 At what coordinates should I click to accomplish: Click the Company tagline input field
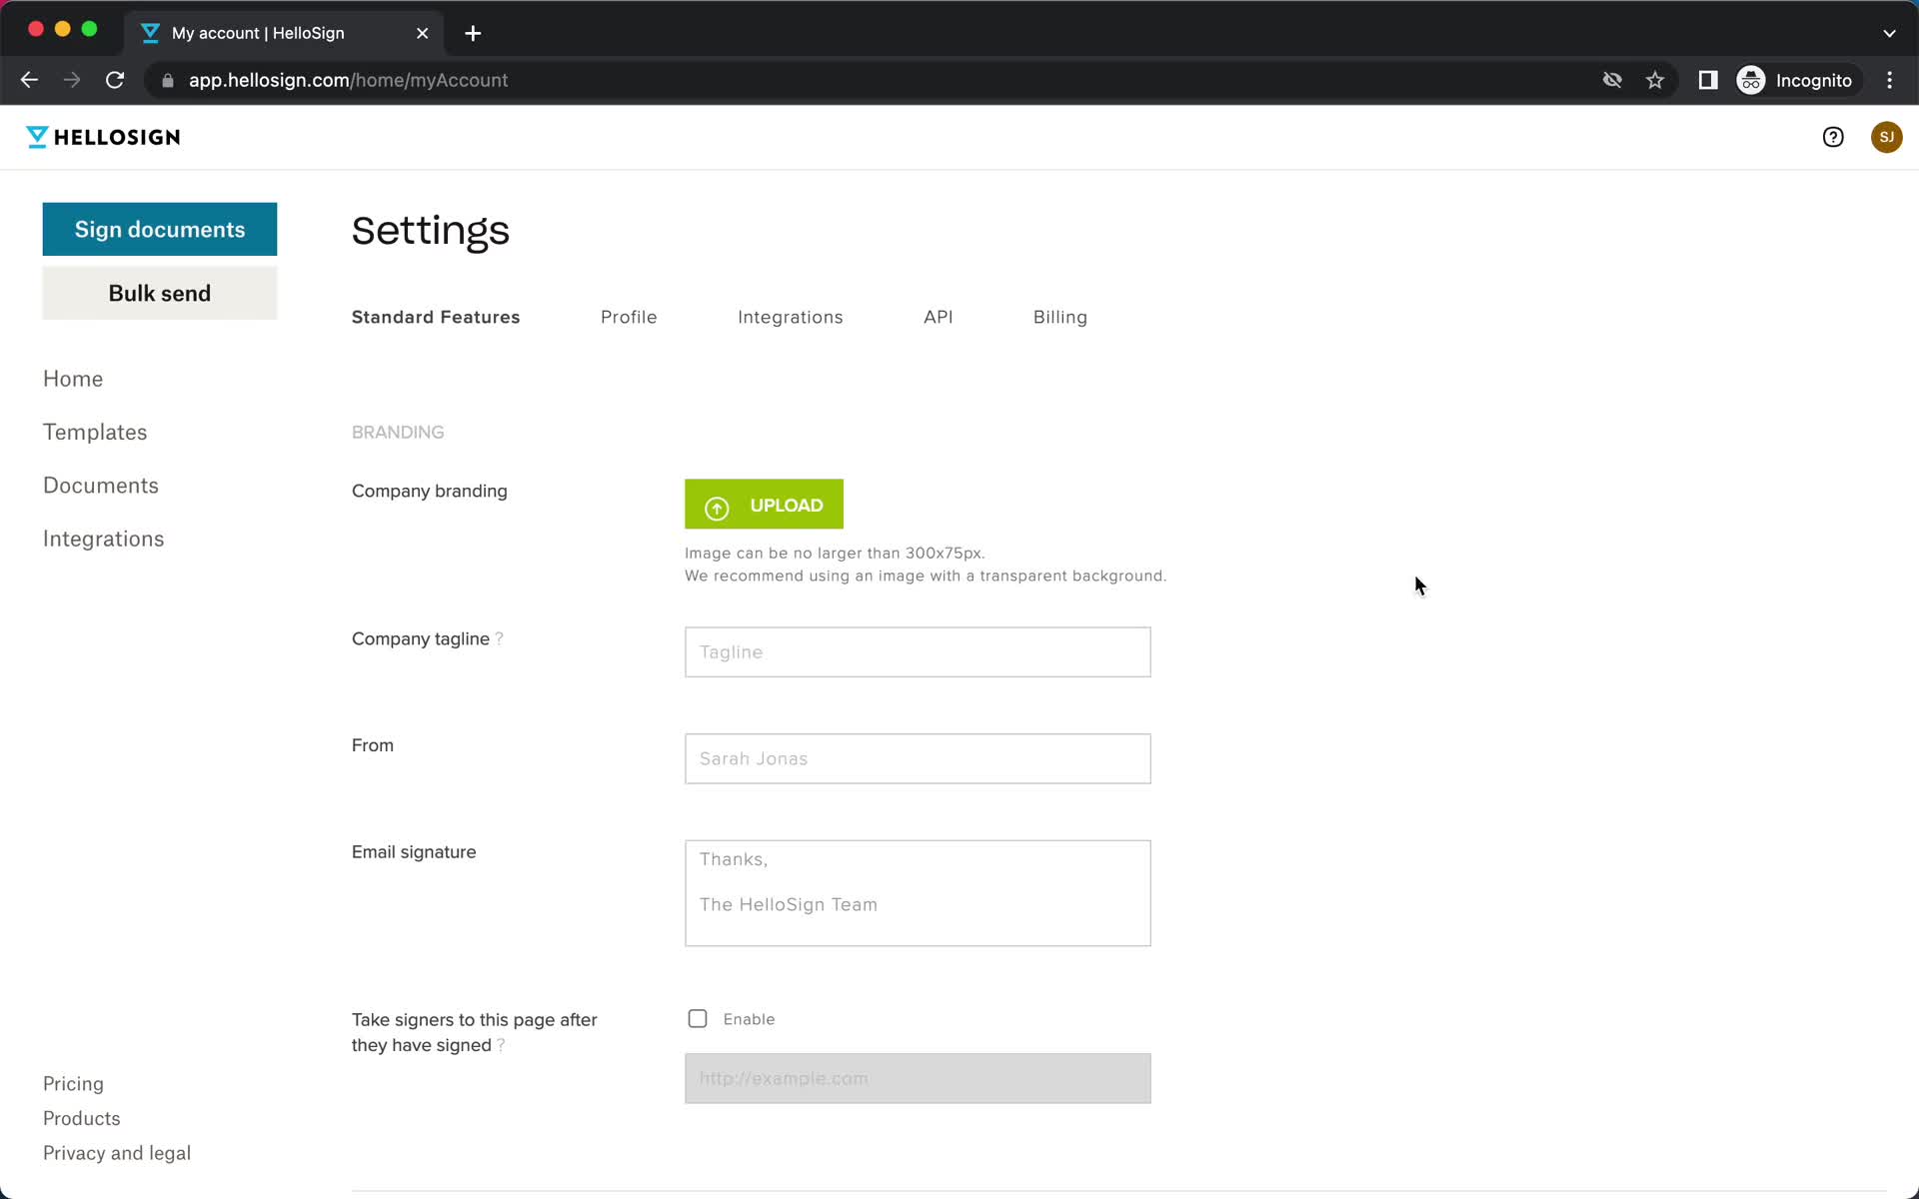[918, 652]
